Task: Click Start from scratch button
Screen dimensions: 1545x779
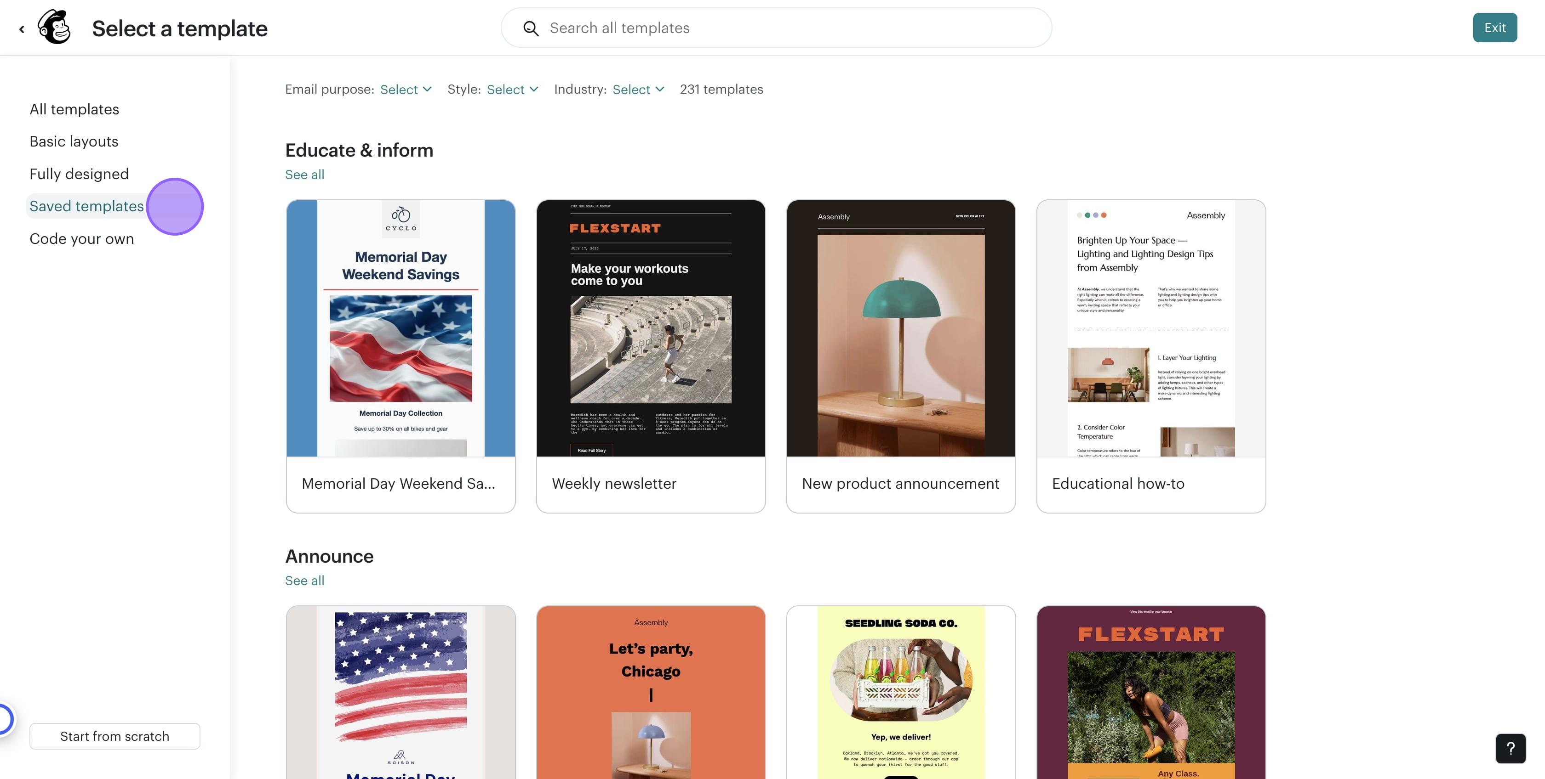Action: pyautogui.click(x=114, y=736)
